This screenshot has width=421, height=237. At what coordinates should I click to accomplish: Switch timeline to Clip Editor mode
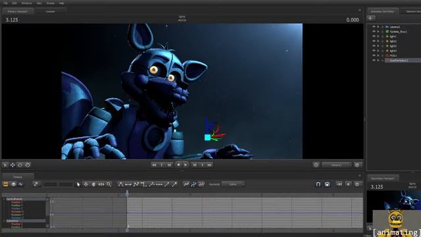[6, 184]
